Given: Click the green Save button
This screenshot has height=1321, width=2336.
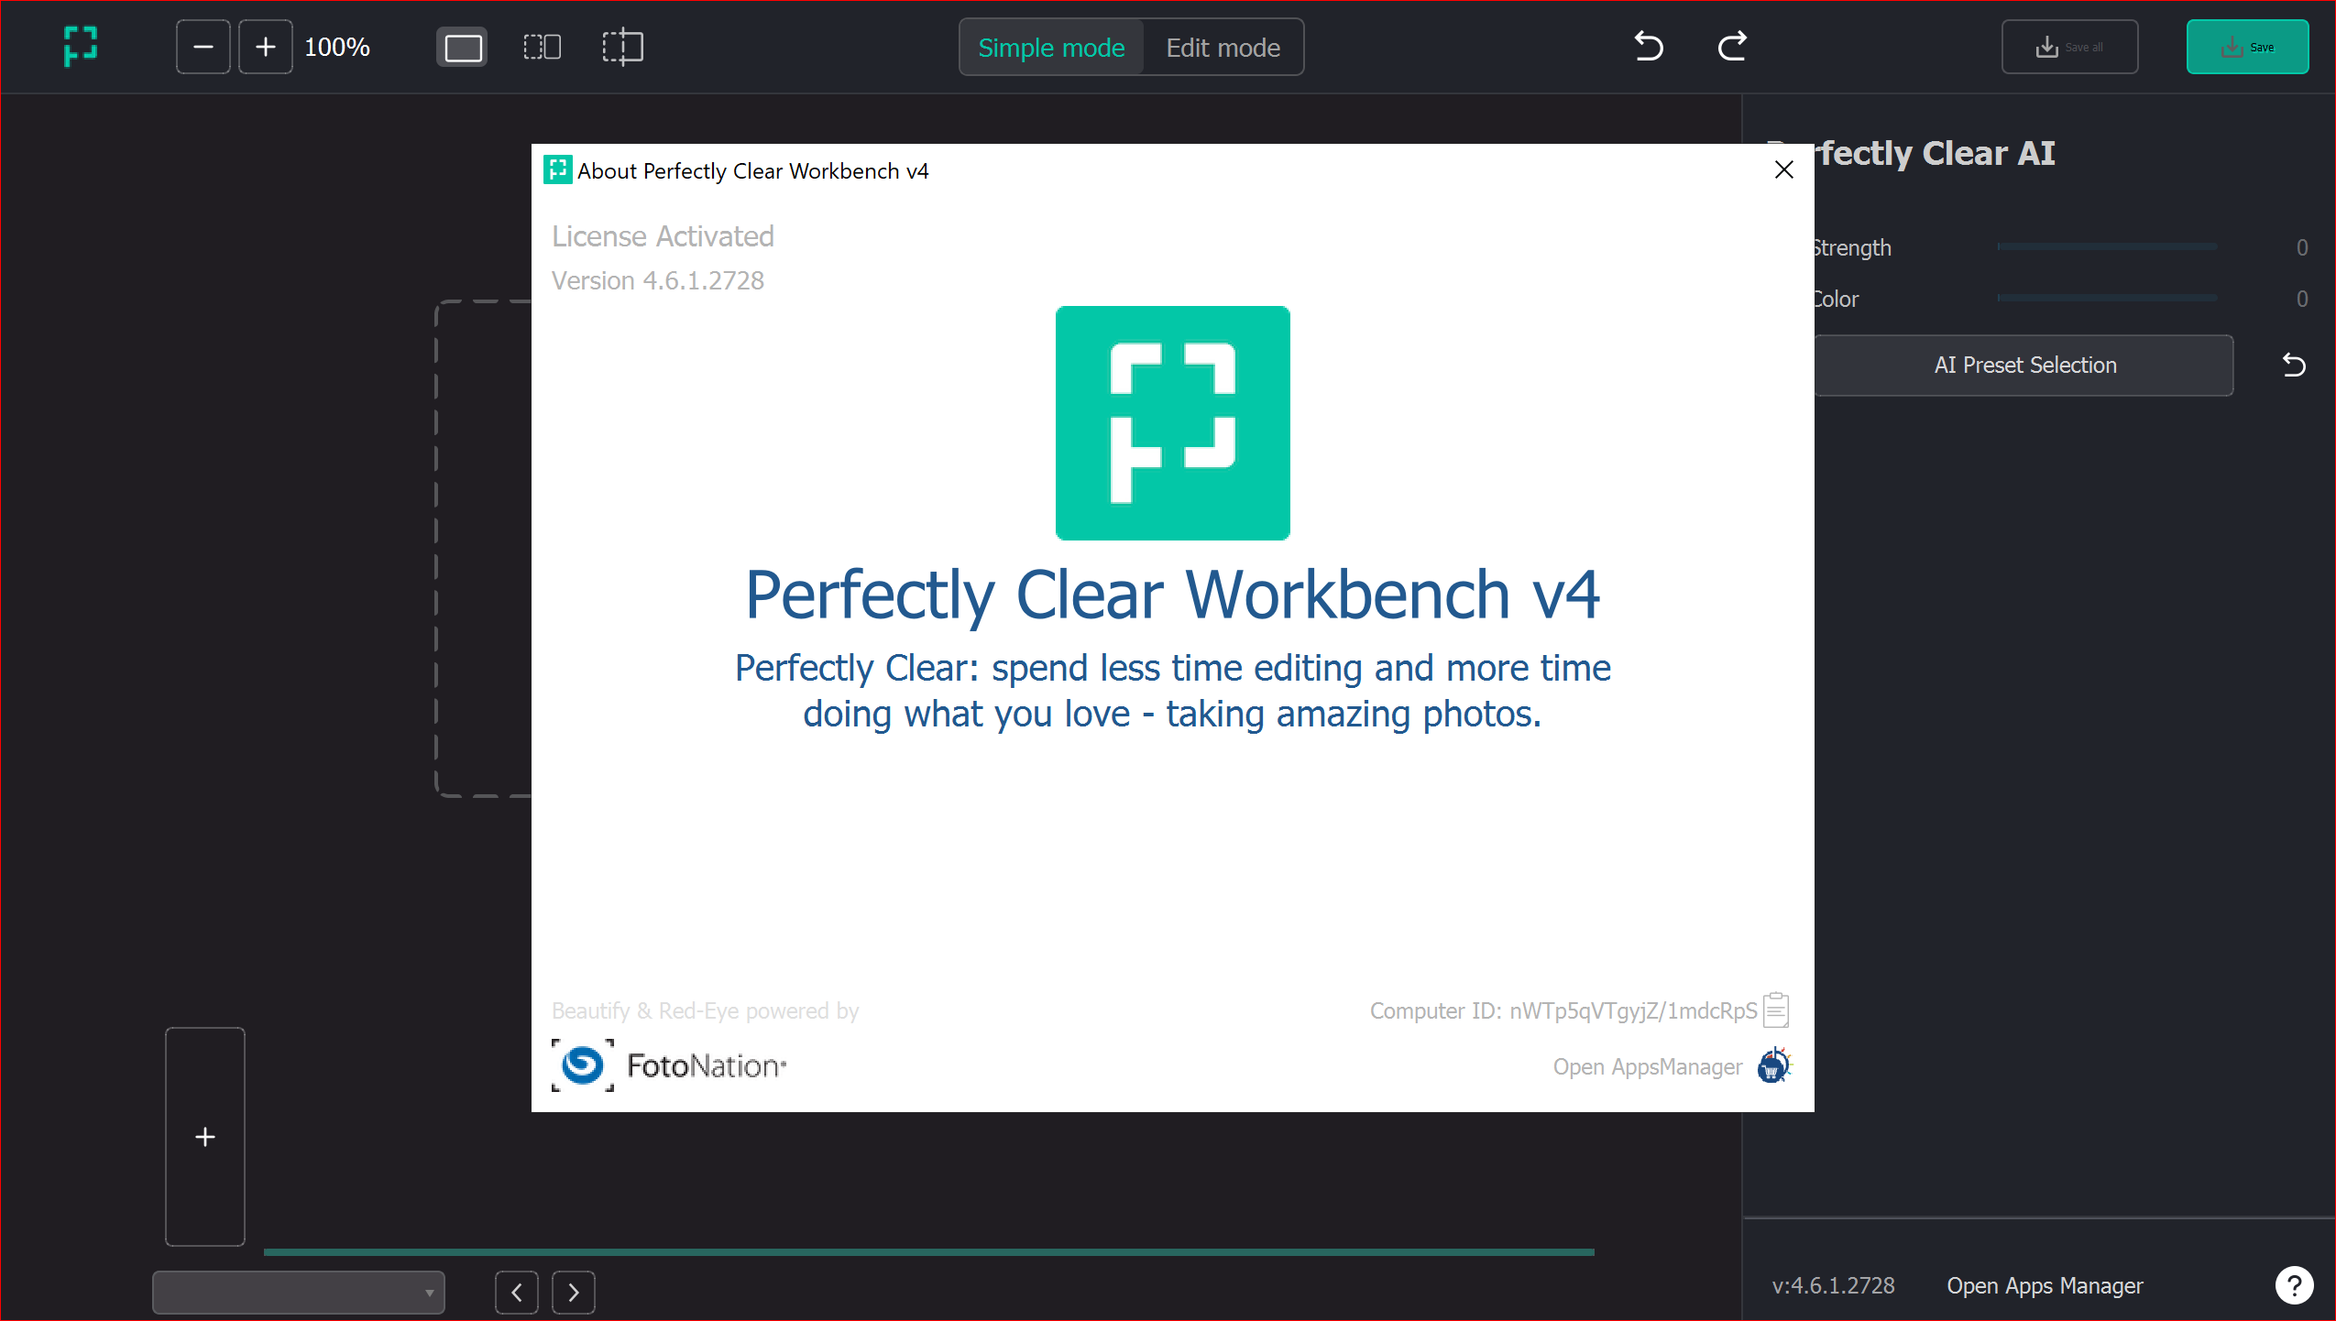Looking at the screenshot, I should 2247,47.
